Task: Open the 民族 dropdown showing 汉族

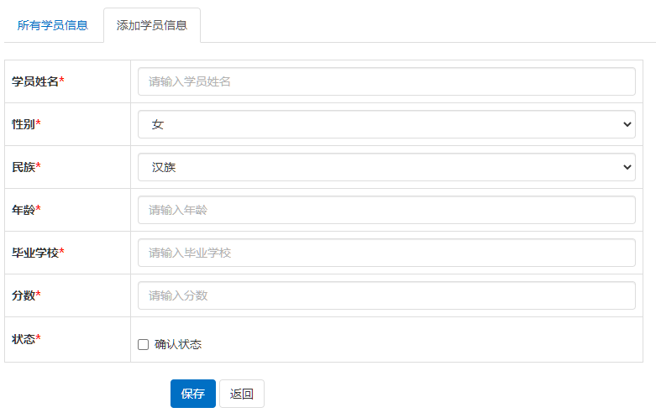Action: tap(386, 167)
